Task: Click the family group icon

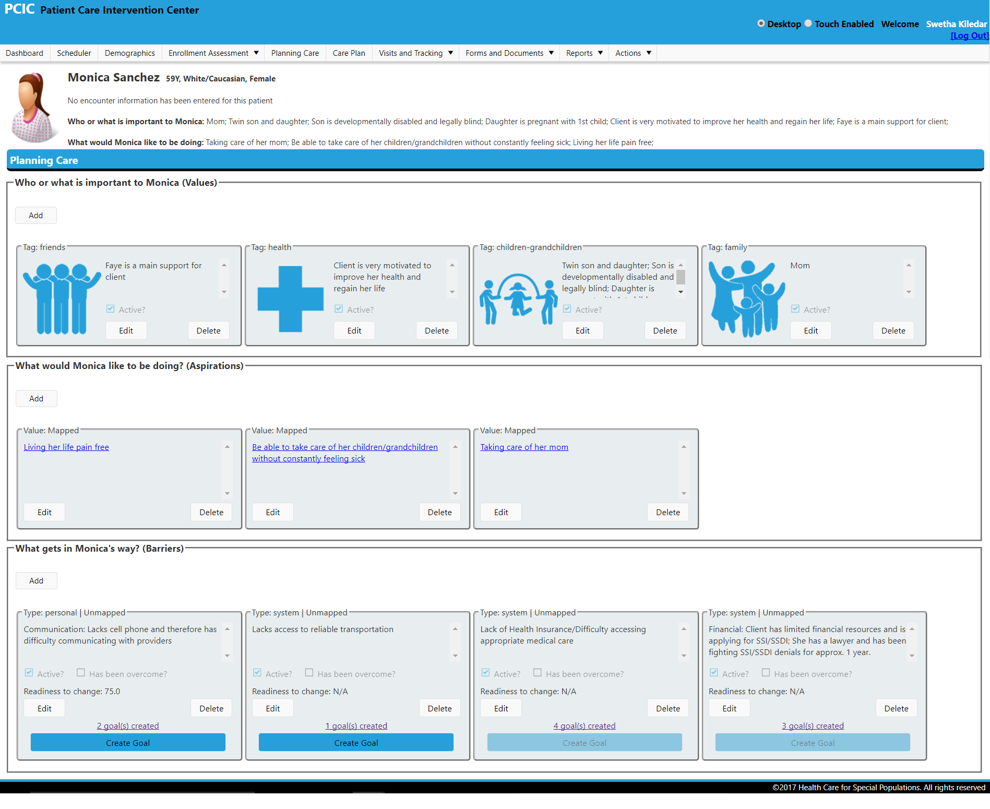Action: point(746,298)
